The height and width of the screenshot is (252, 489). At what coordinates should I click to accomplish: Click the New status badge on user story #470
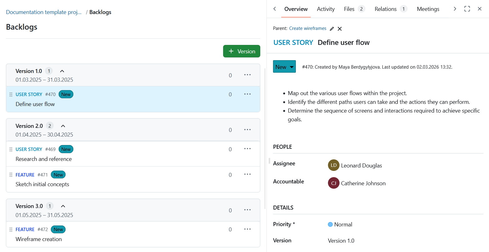(66, 94)
